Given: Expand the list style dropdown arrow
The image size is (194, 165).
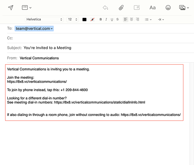Looking at the screenshot, I should (x=151, y=20).
